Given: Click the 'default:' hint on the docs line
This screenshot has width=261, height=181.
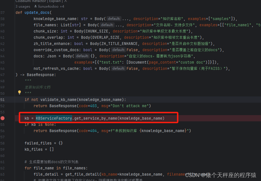Looking at the screenshot, I should [x=82, y=56].
